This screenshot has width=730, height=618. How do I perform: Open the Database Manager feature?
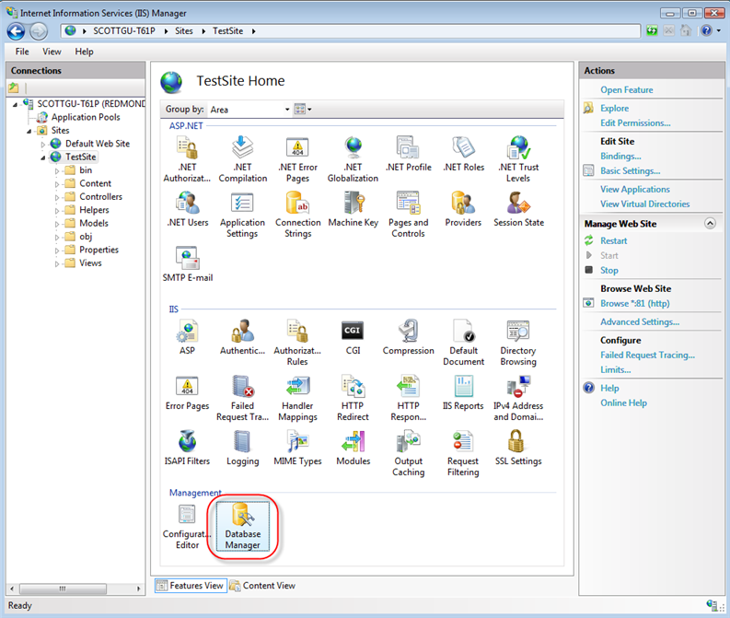[242, 526]
